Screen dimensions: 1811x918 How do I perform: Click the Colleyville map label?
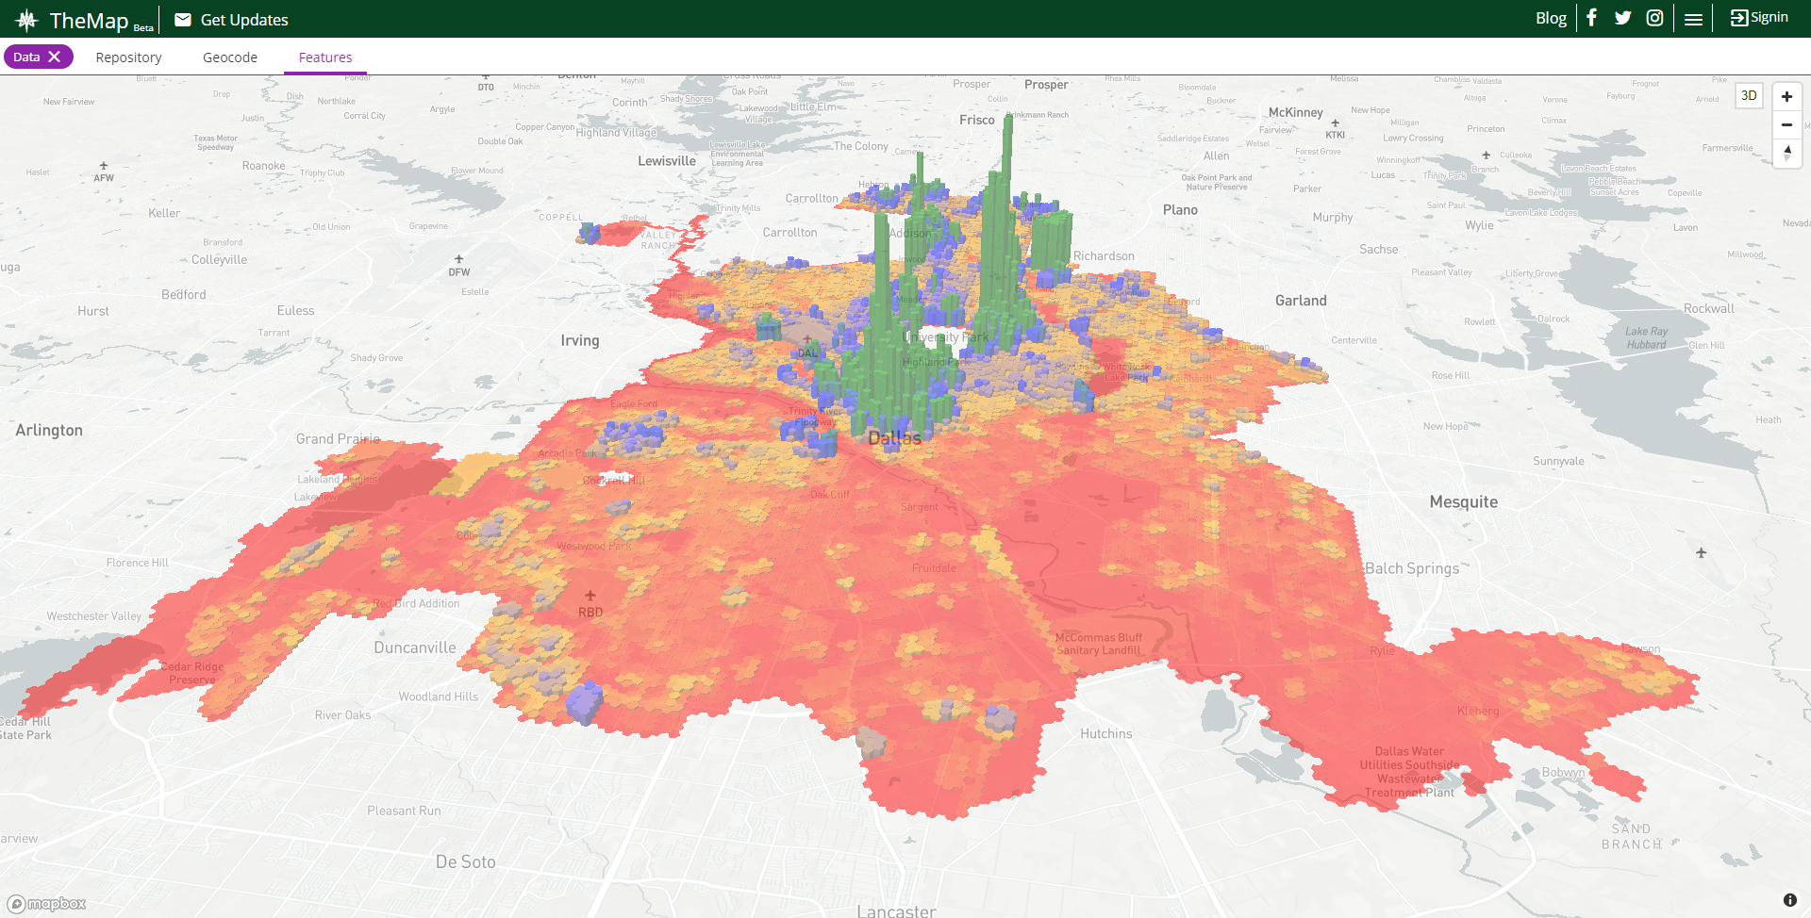coord(219,260)
